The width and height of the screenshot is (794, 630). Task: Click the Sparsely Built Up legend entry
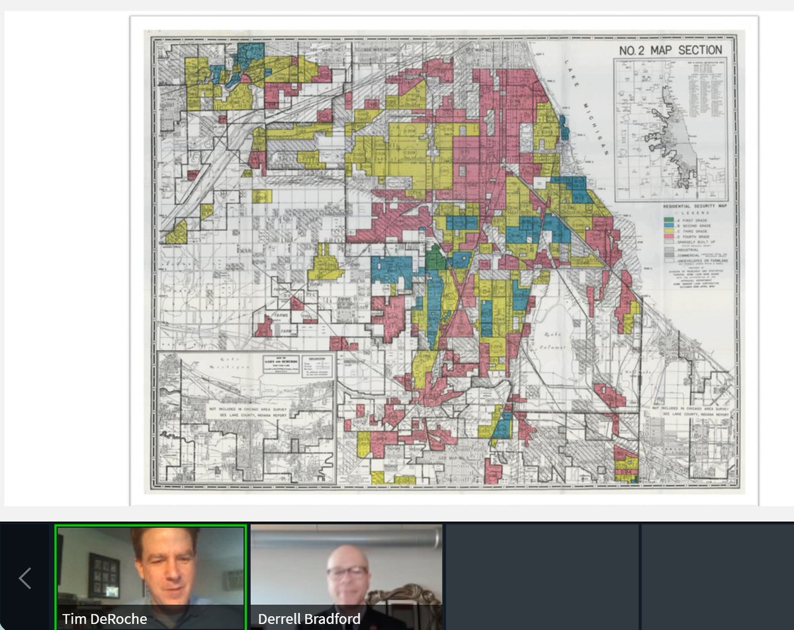tap(689, 242)
